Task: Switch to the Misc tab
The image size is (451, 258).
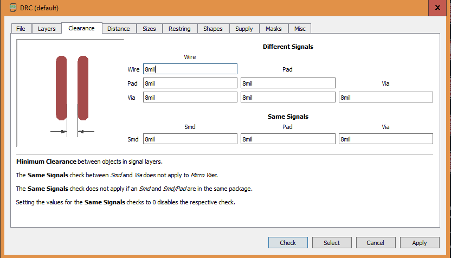Action: click(300, 29)
